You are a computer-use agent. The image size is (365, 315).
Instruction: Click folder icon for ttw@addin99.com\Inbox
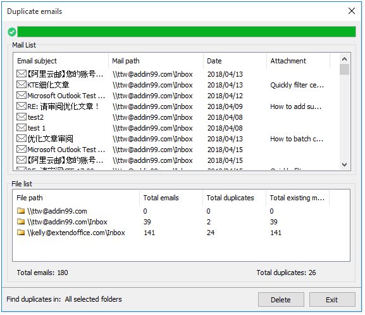click(x=21, y=222)
